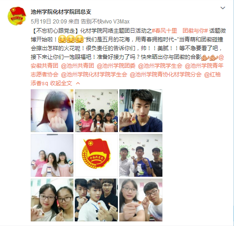Open the @池州学院团委 mention

(x=116, y=66)
